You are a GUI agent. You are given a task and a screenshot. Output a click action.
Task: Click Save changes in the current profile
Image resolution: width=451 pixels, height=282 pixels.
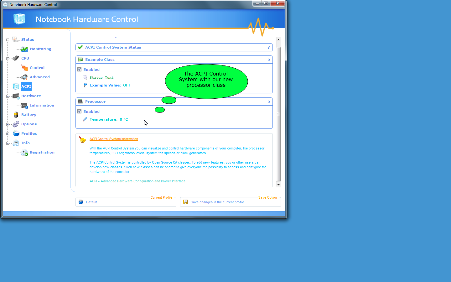217,202
